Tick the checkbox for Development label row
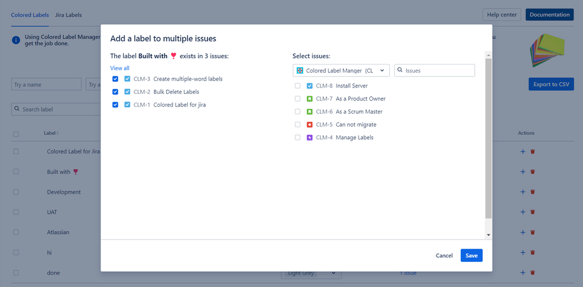The image size is (583, 287). click(16, 192)
